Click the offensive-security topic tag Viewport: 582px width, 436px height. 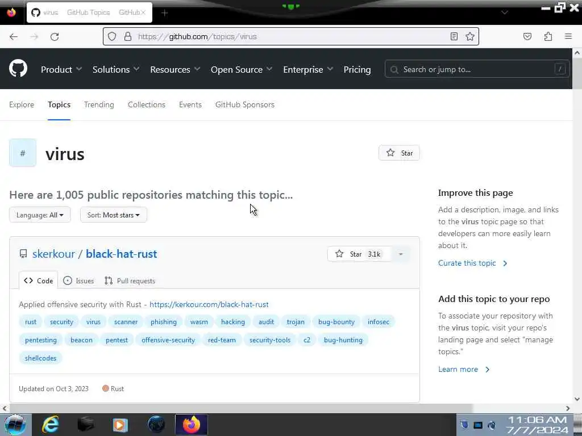tap(168, 340)
